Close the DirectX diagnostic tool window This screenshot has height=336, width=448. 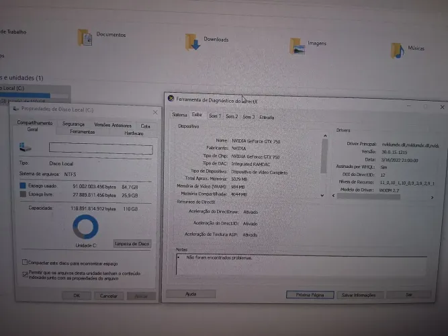pos(442,107)
